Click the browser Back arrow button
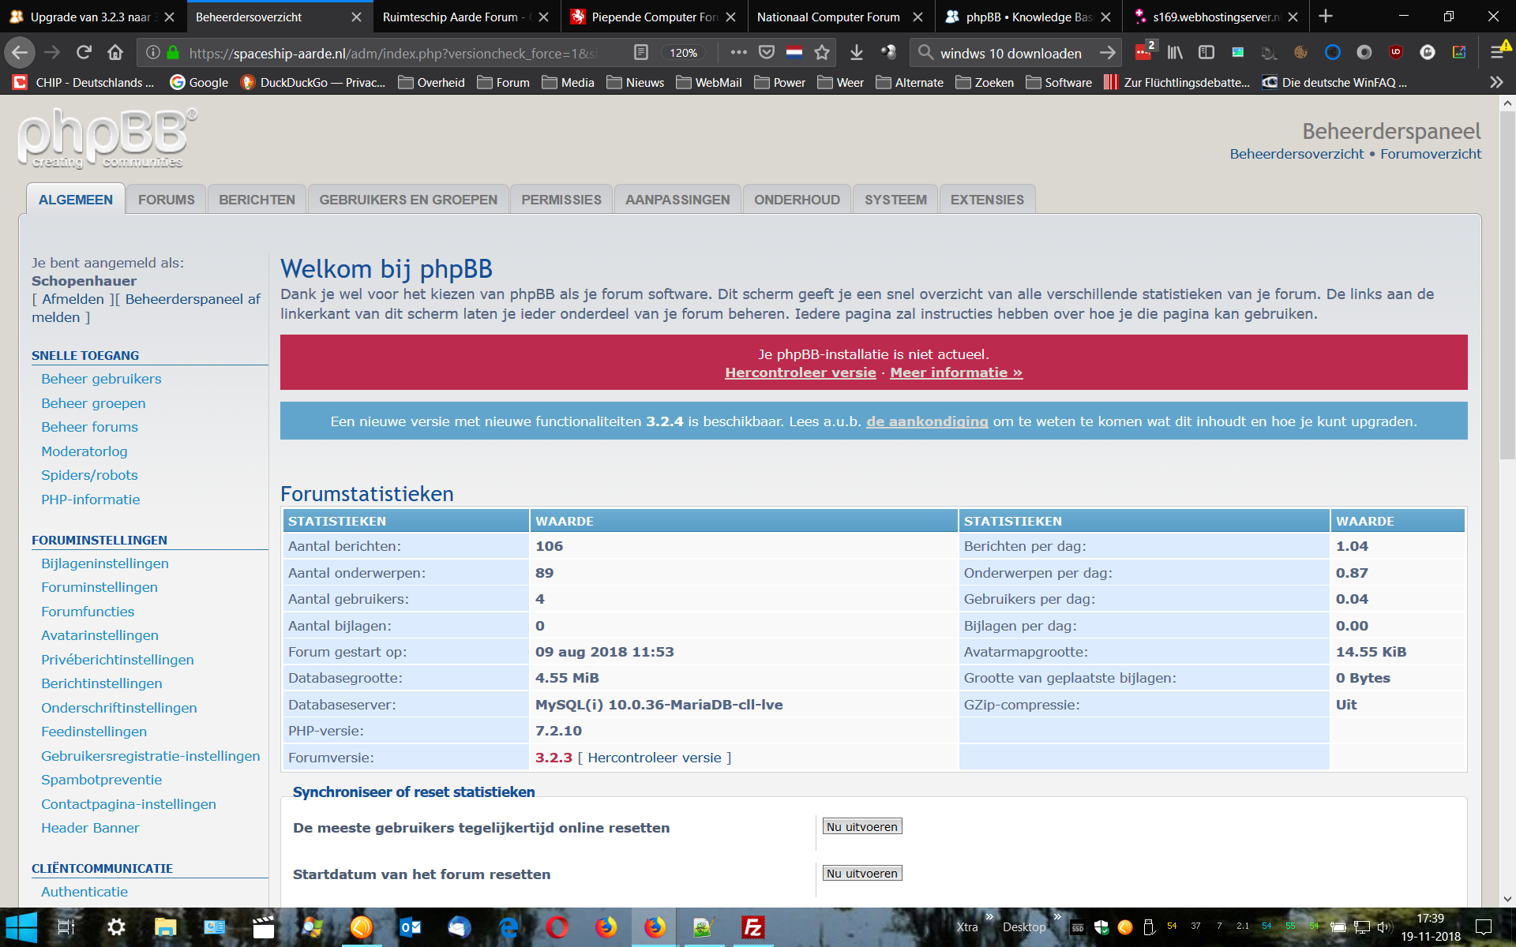 tap(20, 53)
